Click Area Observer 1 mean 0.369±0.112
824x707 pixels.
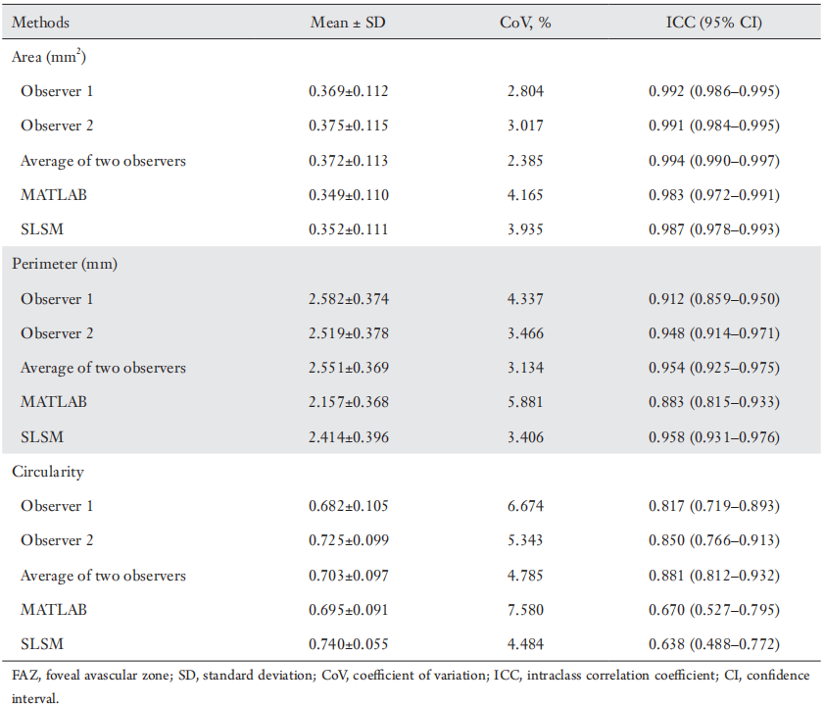coord(349,91)
